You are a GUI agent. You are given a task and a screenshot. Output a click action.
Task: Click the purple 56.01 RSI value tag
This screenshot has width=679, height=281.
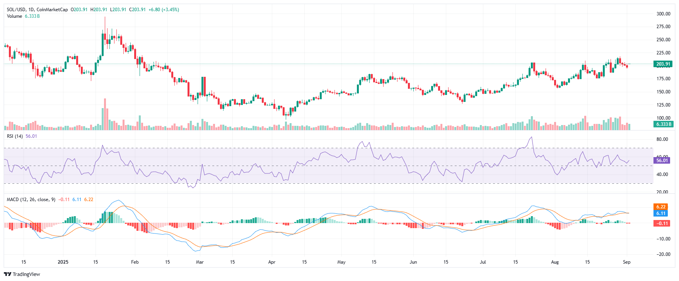(662, 160)
